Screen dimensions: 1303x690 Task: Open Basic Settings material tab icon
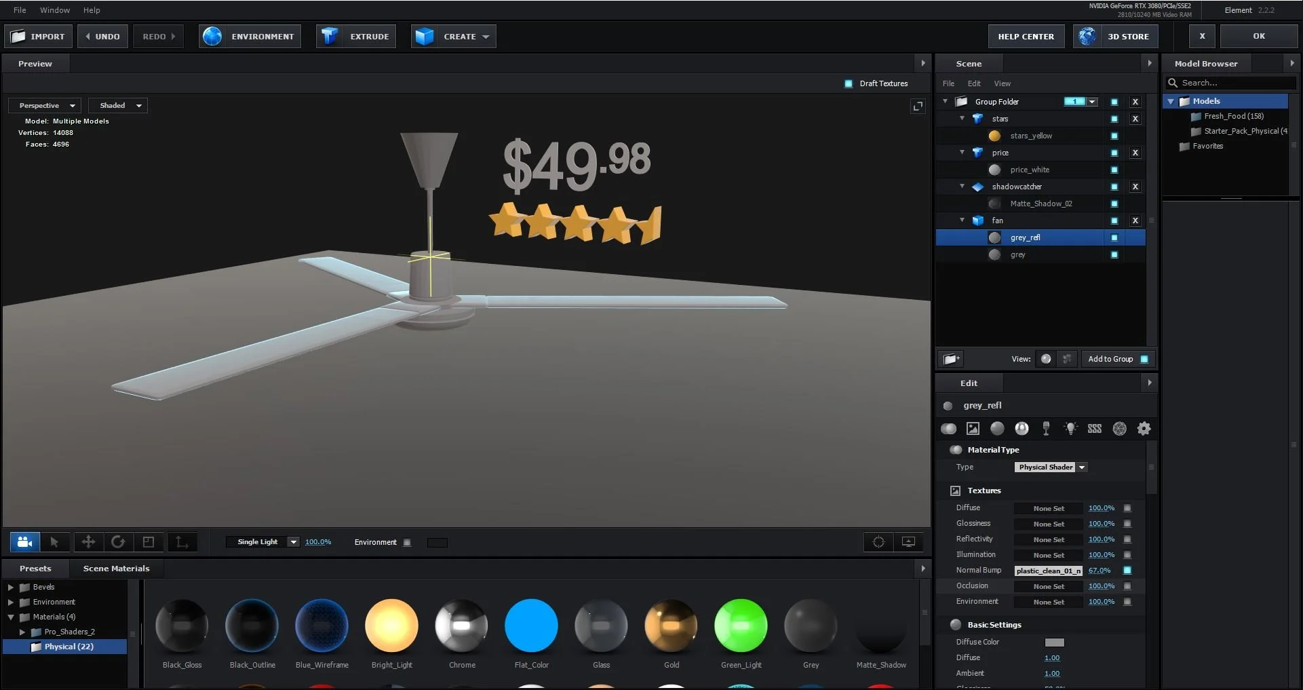pyautogui.click(x=948, y=428)
